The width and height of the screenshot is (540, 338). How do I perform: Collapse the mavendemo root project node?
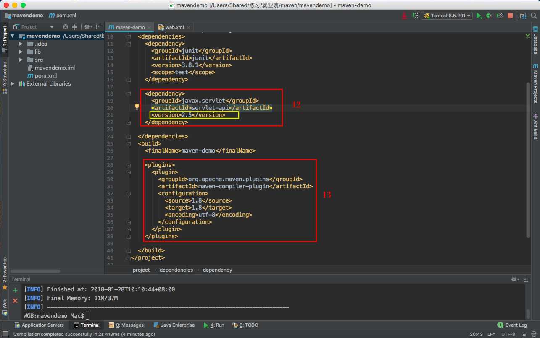click(13, 36)
